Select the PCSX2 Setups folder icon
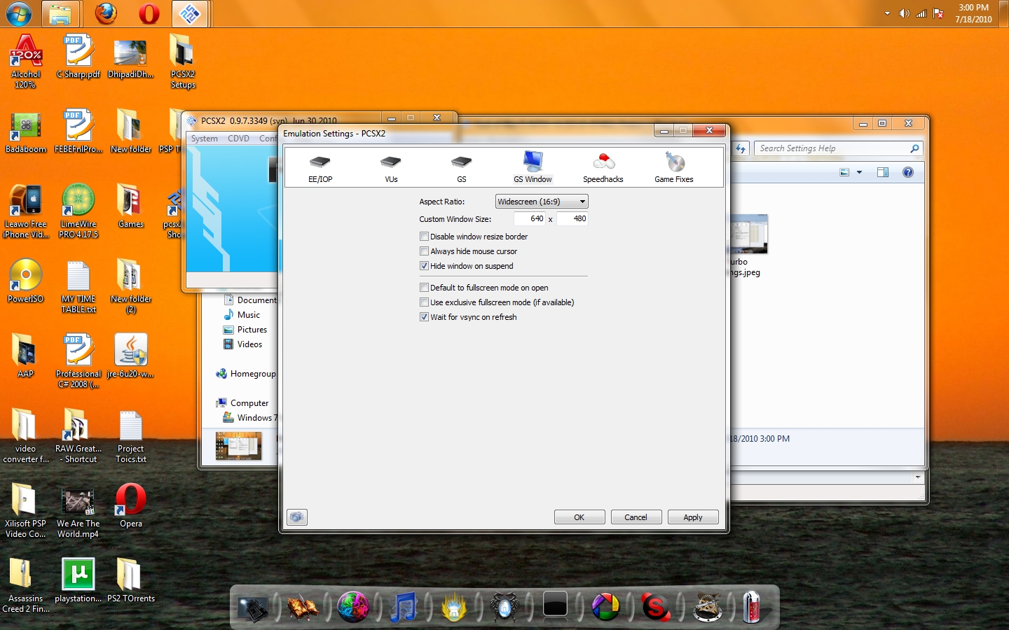The image size is (1009, 630). click(x=183, y=62)
